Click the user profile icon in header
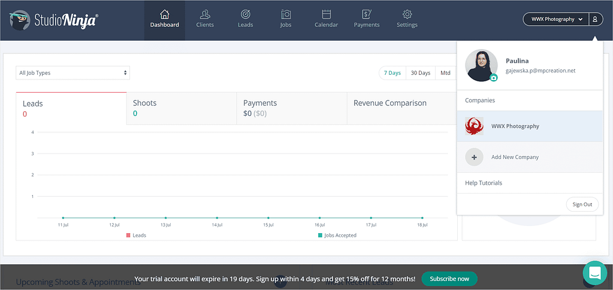The width and height of the screenshot is (613, 290). (595, 19)
